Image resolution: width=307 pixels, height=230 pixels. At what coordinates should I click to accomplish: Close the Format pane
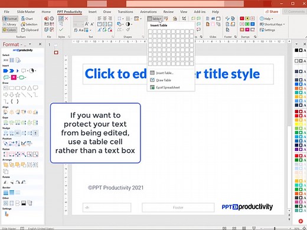click(x=40, y=44)
